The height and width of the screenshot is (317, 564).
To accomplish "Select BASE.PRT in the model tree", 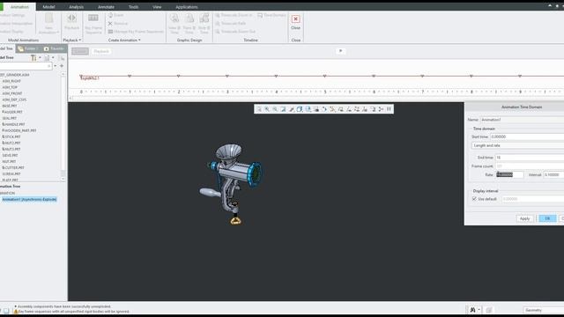I will point(10,106).
